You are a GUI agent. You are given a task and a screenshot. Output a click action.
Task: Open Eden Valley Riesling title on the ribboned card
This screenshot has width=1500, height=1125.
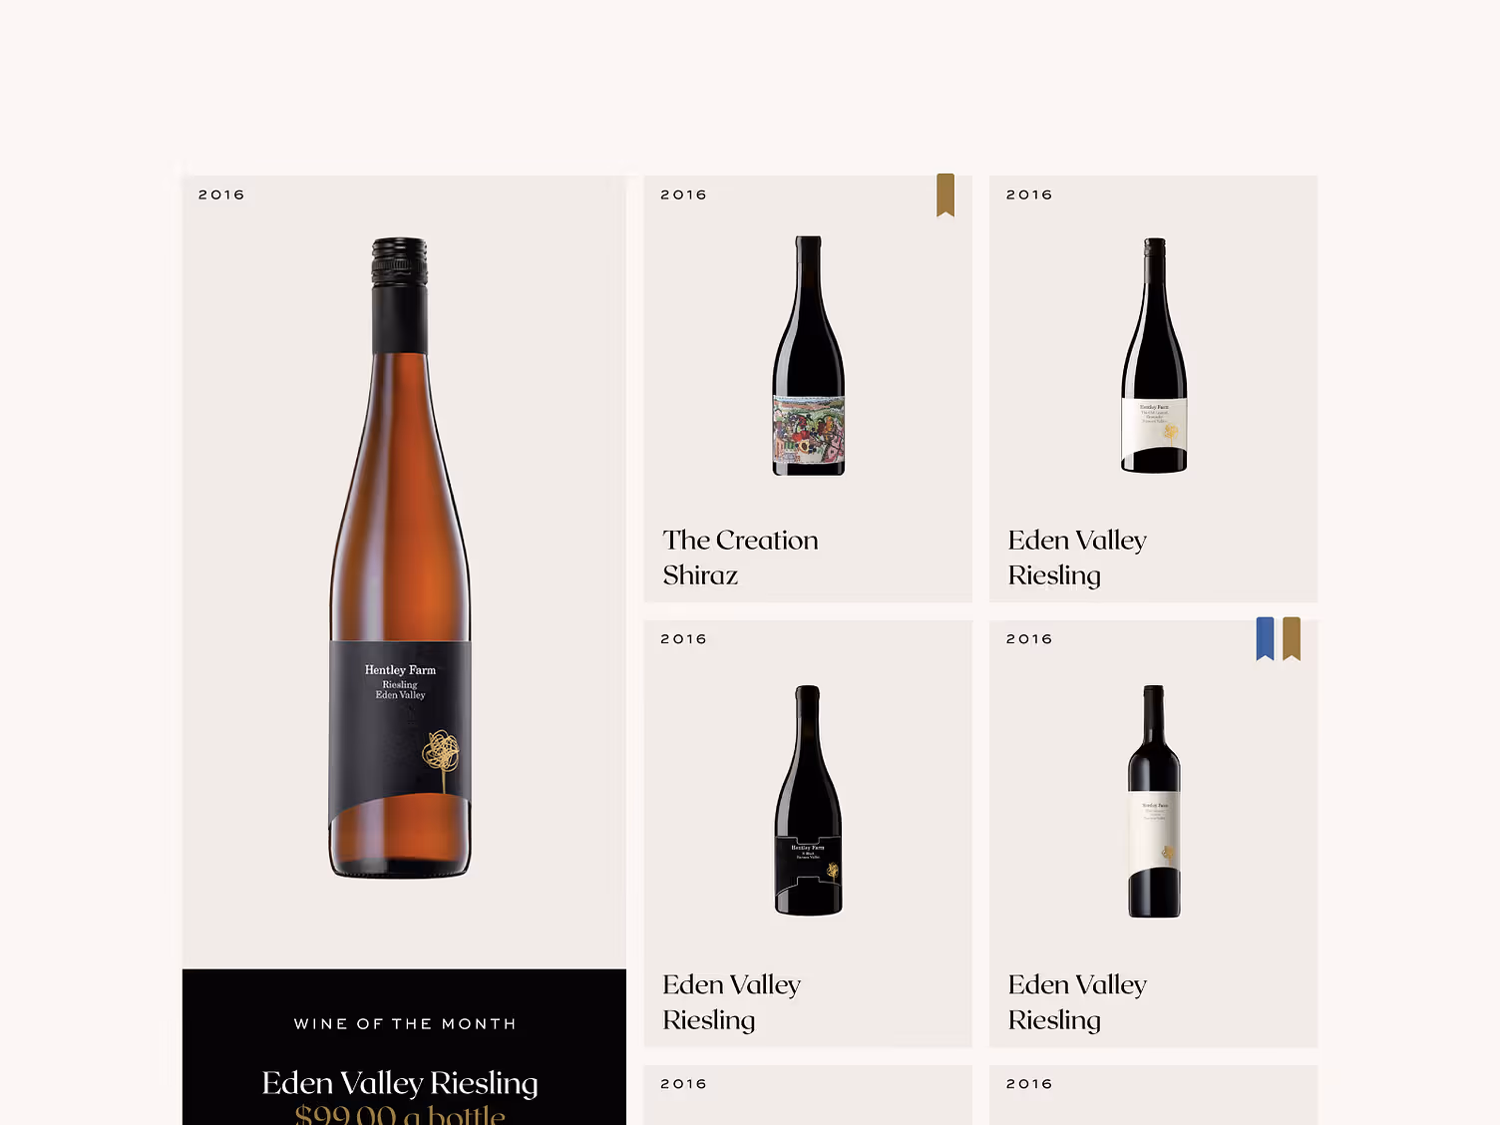click(x=1077, y=1002)
